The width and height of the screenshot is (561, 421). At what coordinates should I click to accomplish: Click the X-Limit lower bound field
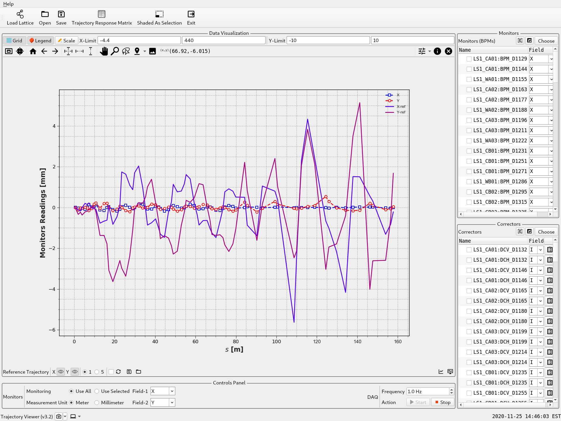click(139, 41)
